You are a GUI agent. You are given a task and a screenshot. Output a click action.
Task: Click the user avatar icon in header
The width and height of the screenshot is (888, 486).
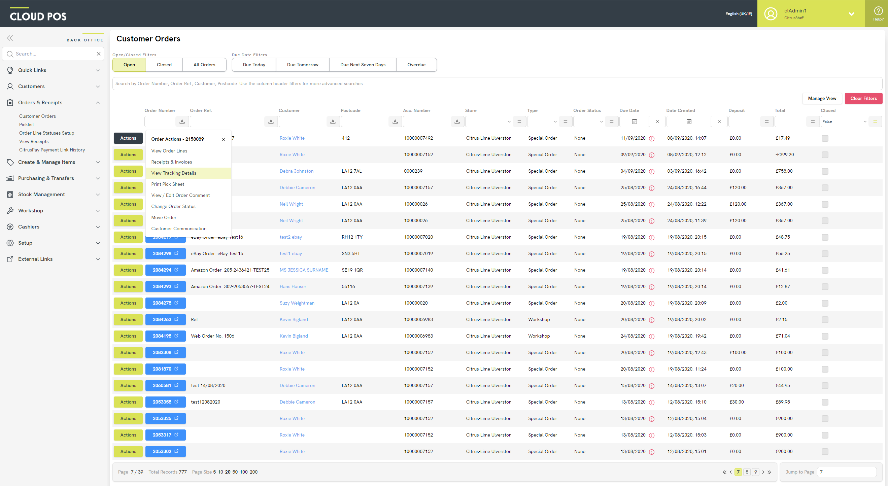pyautogui.click(x=771, y=14)
